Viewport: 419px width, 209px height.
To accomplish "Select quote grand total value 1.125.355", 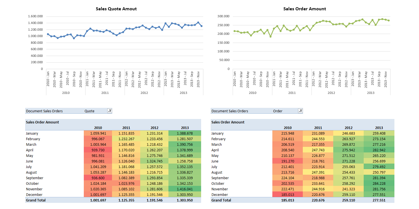I will tap(126, 200).
